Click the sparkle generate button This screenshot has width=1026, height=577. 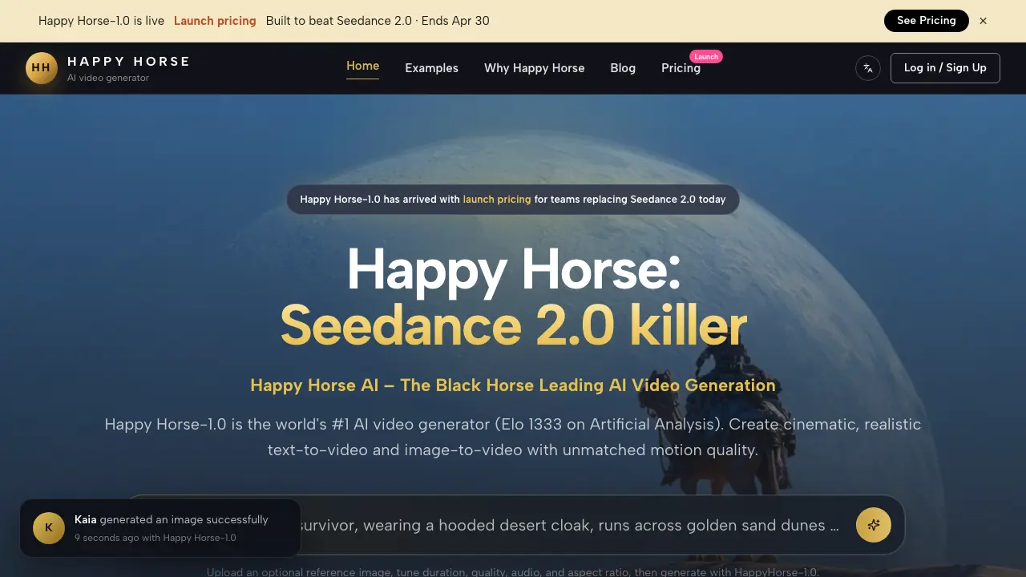[874, 525]
